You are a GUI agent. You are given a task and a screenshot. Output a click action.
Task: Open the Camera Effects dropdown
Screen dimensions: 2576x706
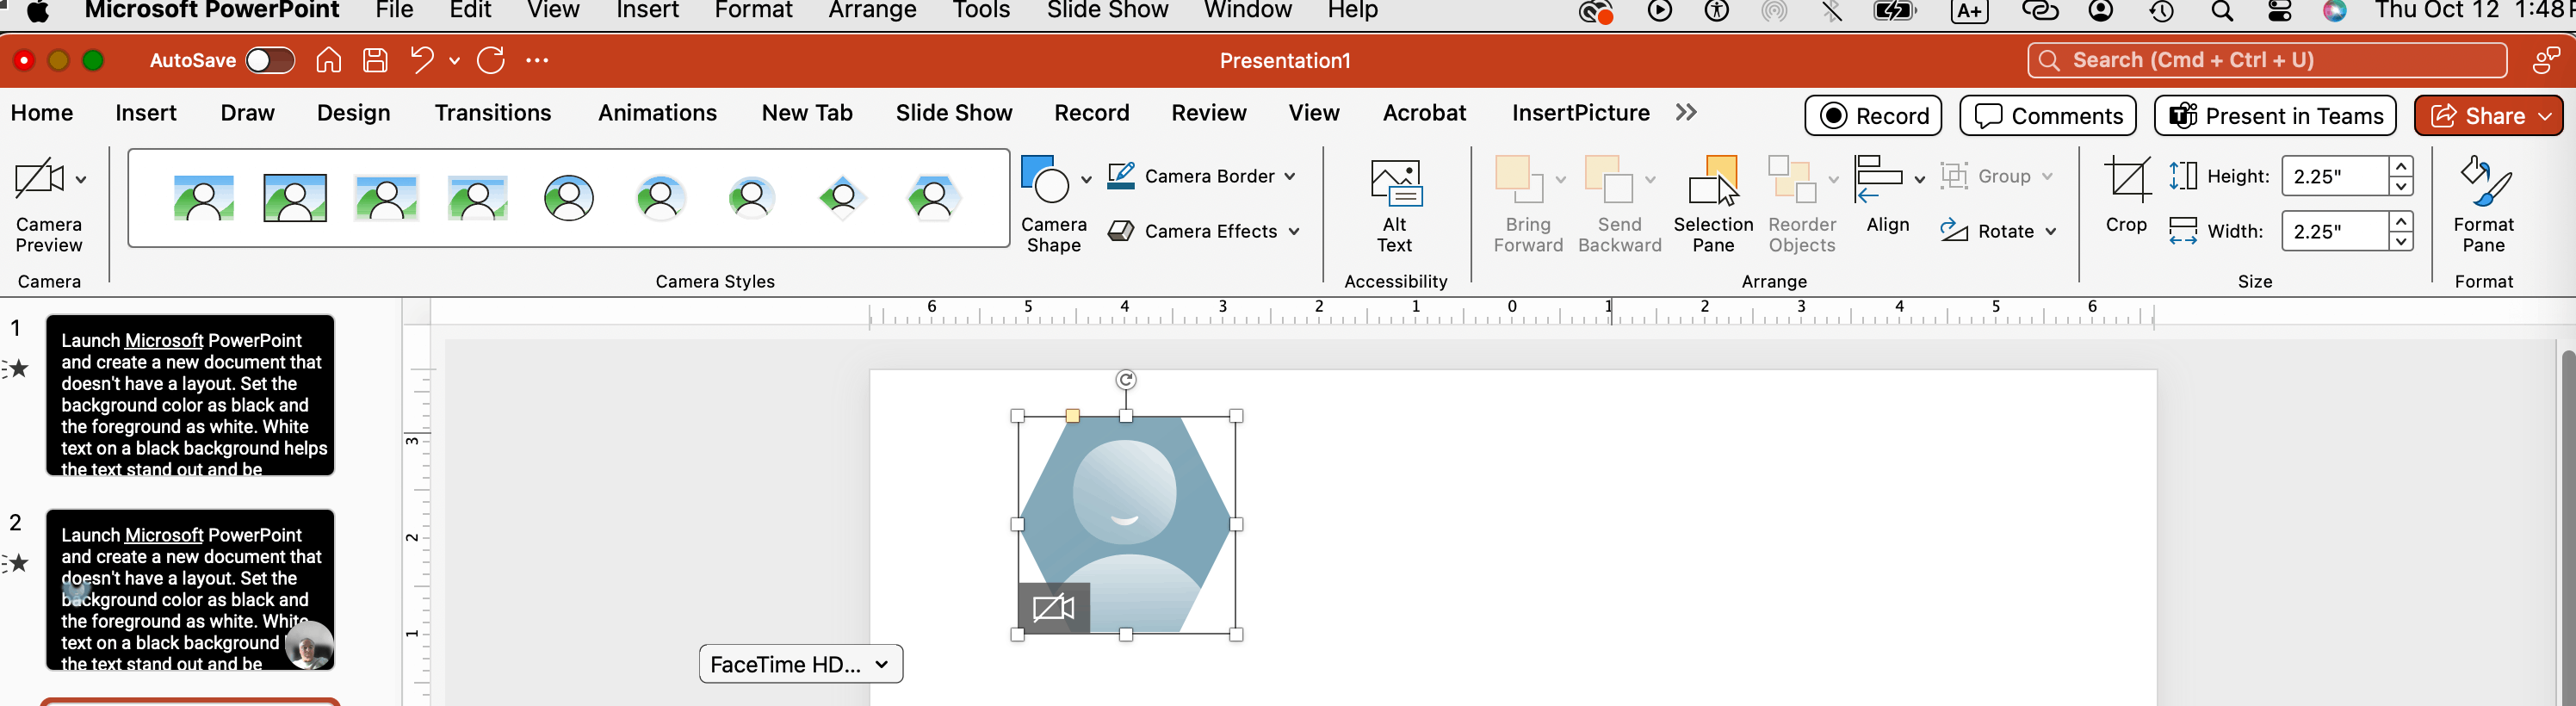coord(1204,231)
